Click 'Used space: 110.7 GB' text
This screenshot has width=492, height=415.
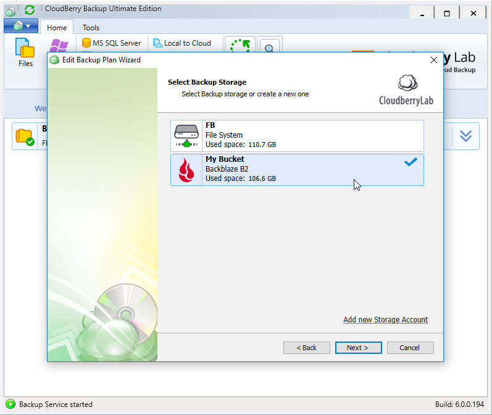241,145
